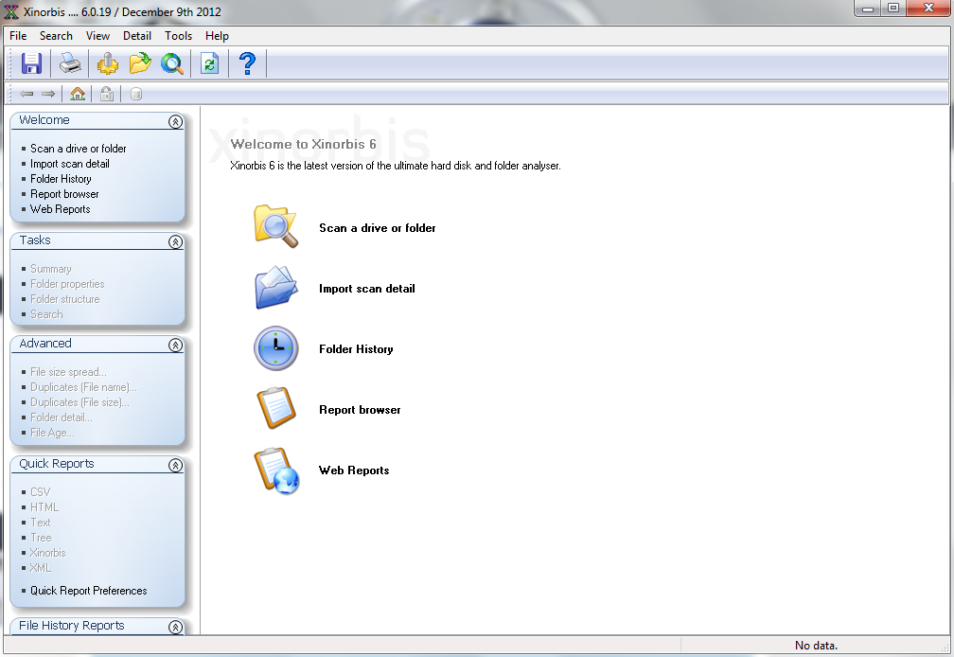Screen dimensions: 954x657
Task: Click 'HTML' under Quick Reports
Action: coord(44,507)
